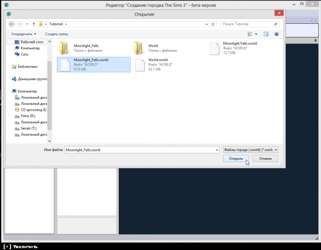This screenshot has height=250, width=321.
Task: Select CD-дисковод (E:) in navigation pane
Action: click(x=33, y=110)
